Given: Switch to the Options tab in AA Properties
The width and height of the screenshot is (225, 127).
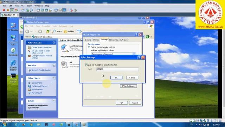Looking at the screenshot, I should 96,40.
